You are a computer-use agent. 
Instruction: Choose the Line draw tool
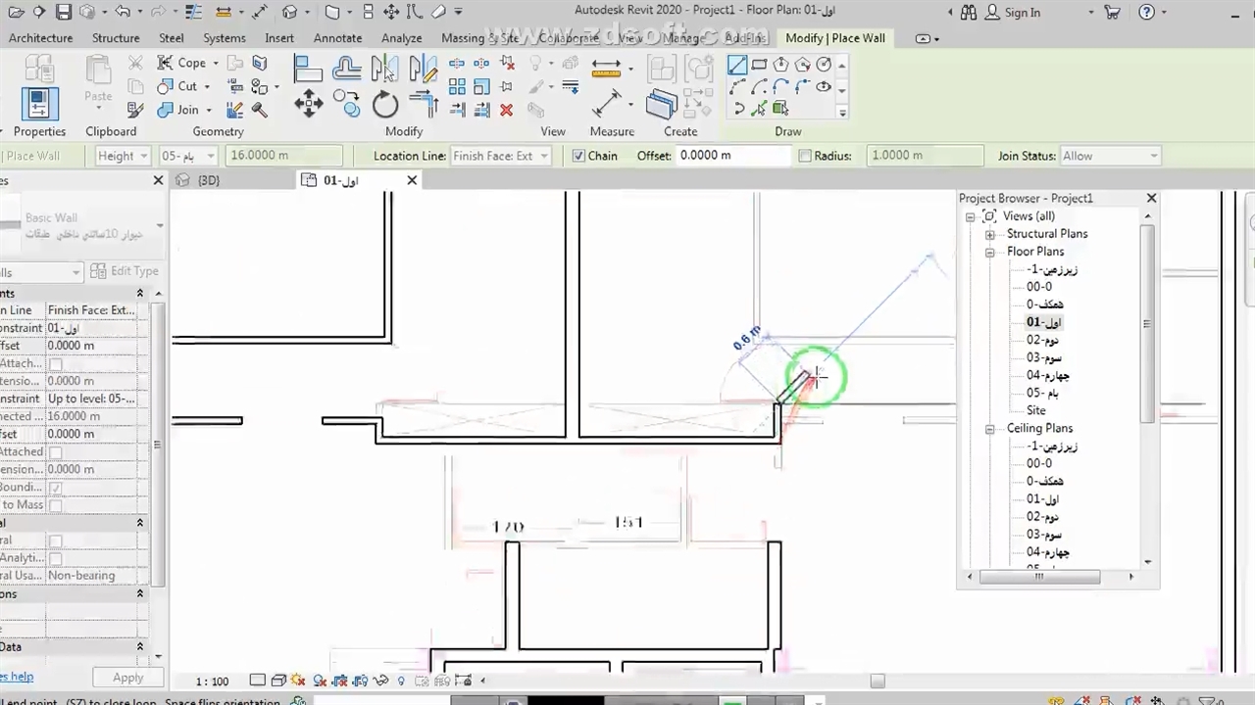pos(737,66)
